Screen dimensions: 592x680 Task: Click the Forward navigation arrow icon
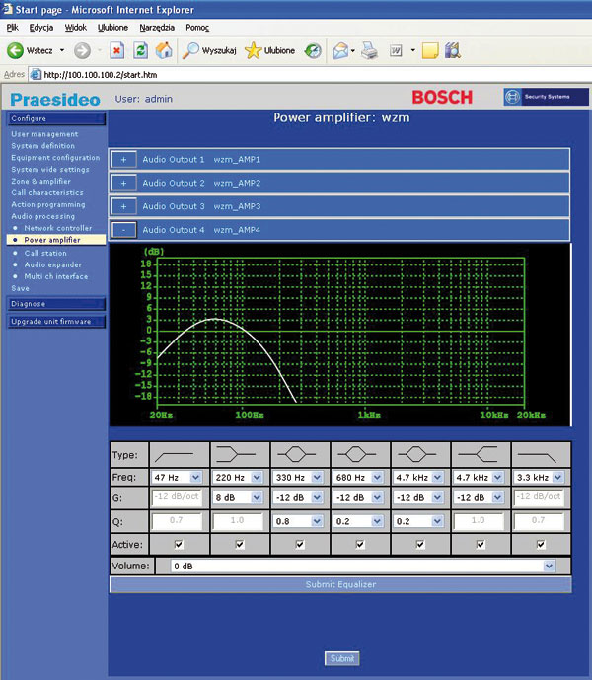tap(82, 50)
